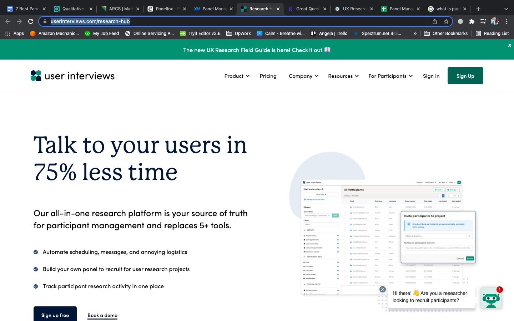The height and width of the screenshot is (321, 514).
Task: Open the UX Research Field Guide banner link
Action: click(x=257, y=50)
